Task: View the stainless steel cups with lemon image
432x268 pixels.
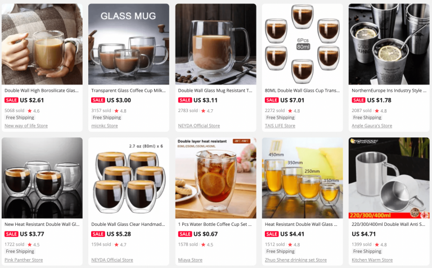Action: (389, 44)
